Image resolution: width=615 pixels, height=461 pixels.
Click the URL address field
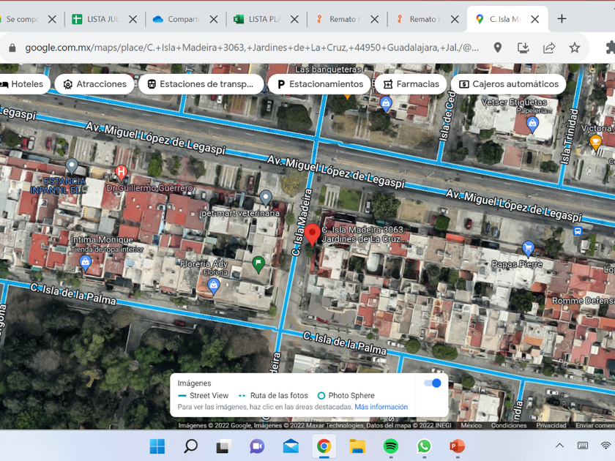tap(252, 48)
